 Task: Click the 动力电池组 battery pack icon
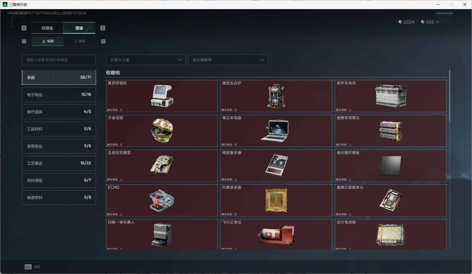click(391, 235)
